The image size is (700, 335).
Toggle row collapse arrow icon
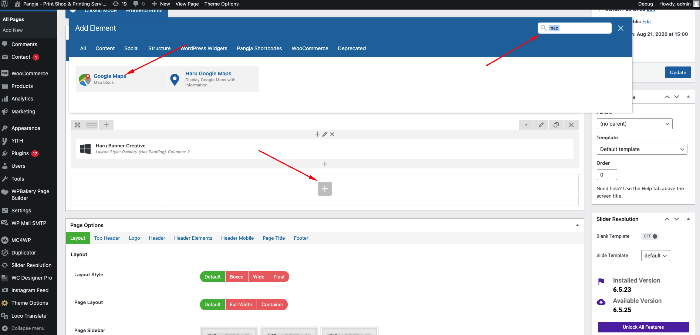point(526,125)
